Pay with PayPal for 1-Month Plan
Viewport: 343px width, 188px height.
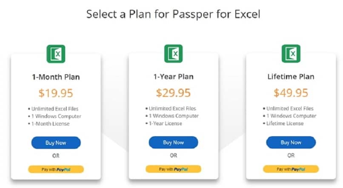56,169
